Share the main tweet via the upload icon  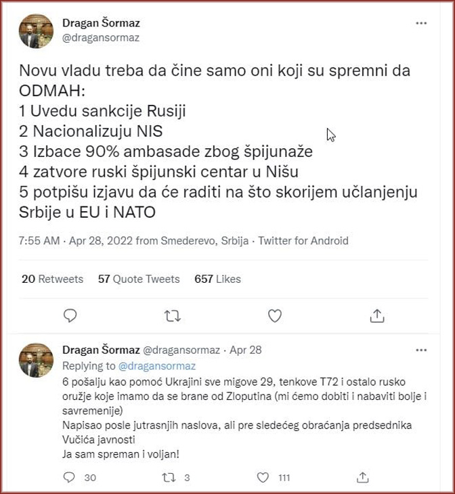point(377,315)
